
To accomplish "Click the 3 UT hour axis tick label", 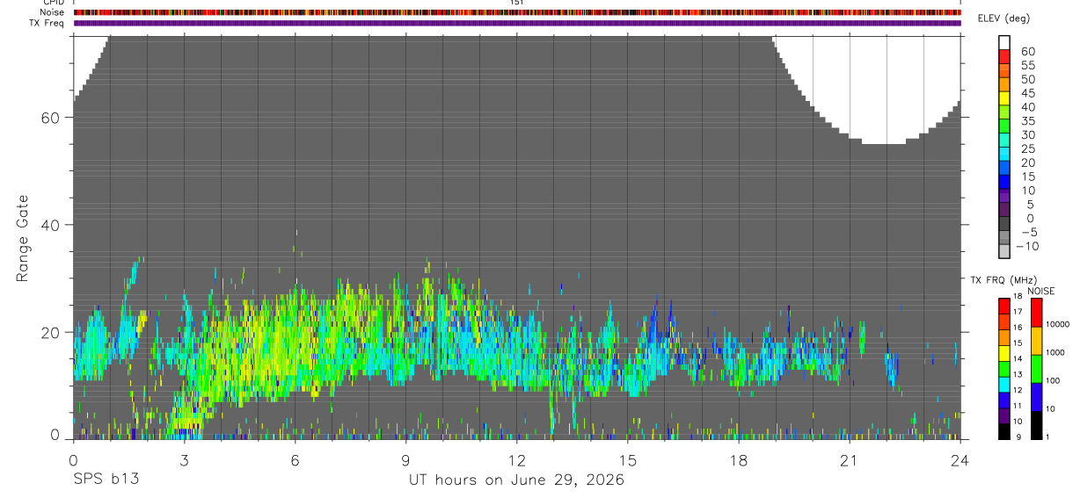I will [x=184, y=460].
